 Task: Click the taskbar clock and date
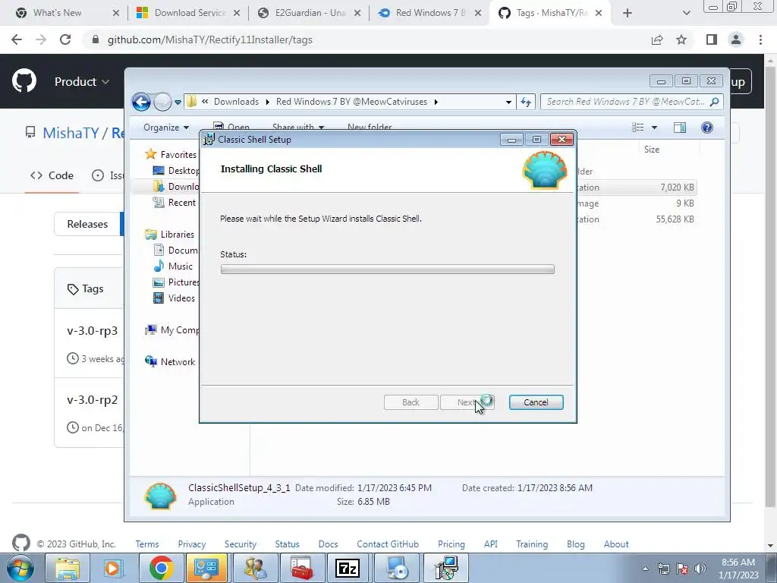pos(738,569)
